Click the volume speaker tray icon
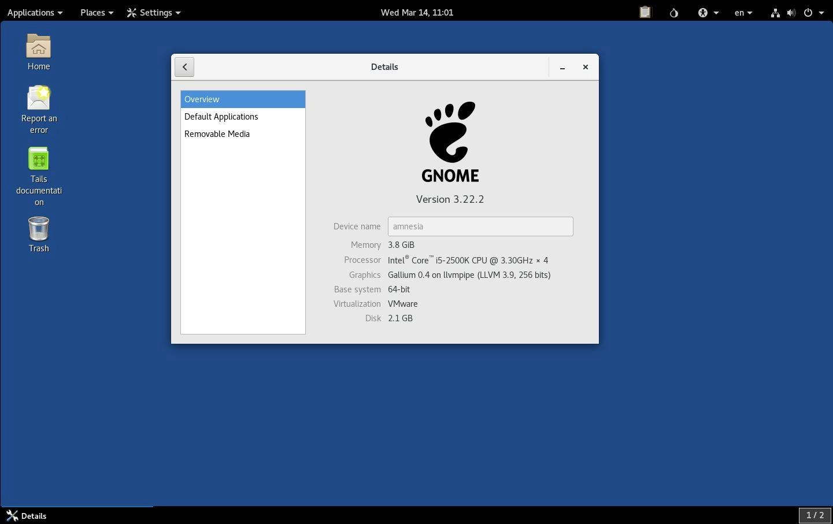 click(791, 12)
